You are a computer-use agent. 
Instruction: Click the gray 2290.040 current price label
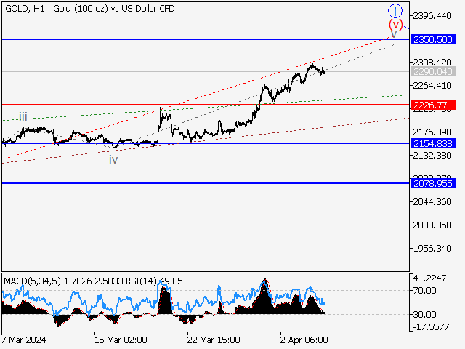pyautogui.click(x=433, y=71)
